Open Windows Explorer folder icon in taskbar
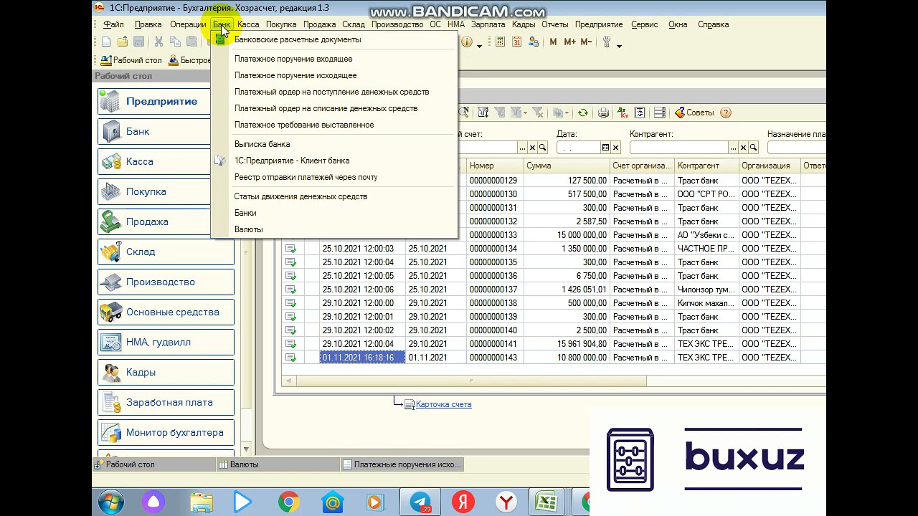 tap(202, 502)
